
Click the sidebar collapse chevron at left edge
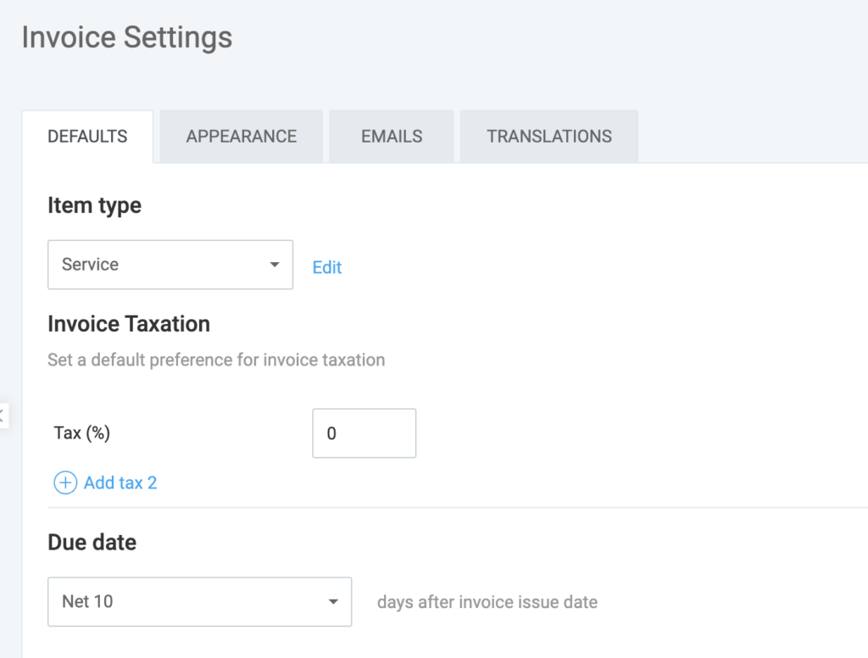[3, 415]
